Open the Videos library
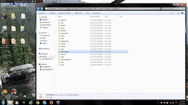The image size is (188, 105). (44, 43)
